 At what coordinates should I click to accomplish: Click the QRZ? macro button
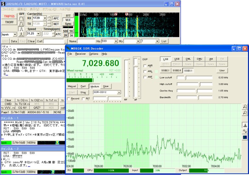click(x=37, y=108)
